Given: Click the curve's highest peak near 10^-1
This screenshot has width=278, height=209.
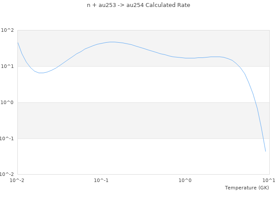Looking at the screenshot, I should [x=113, y=42].
